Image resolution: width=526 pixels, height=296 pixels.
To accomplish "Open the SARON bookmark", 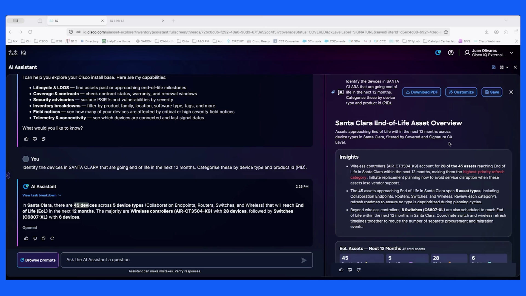I will pyautogui.click(x=144, y=41).
